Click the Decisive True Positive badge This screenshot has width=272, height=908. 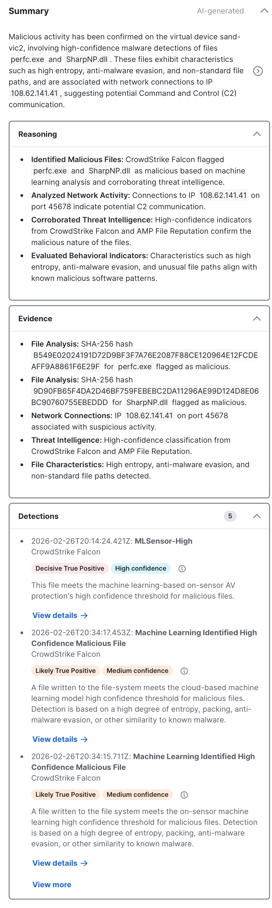coord(70,568)
